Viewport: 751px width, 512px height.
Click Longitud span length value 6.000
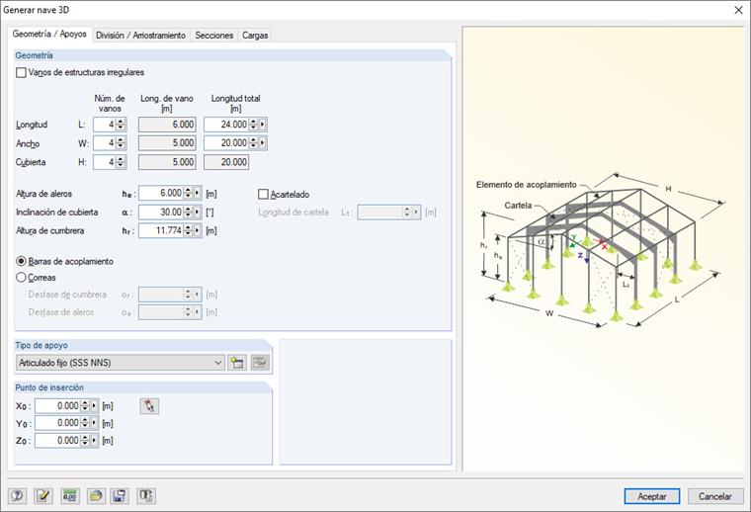(x=167, y=125)
